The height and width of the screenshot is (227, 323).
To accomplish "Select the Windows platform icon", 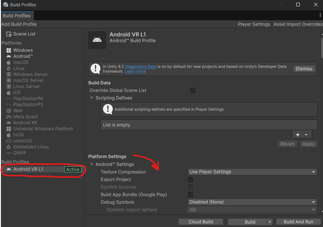I will (9, 50).
